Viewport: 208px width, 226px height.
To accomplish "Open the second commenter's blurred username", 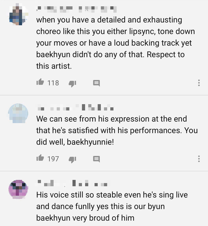I will click(x=76, y=107).
